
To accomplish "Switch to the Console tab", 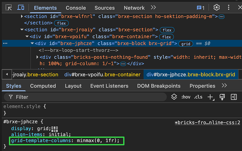I will [76, 8].
